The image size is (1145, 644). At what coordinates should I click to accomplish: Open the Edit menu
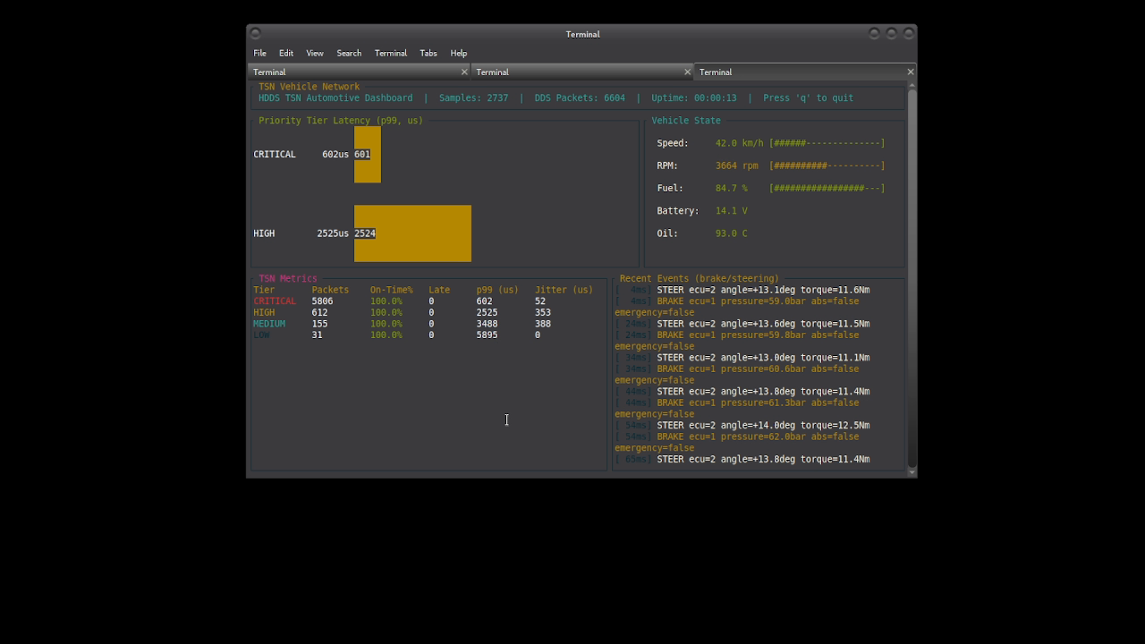[x=286, y=53]
